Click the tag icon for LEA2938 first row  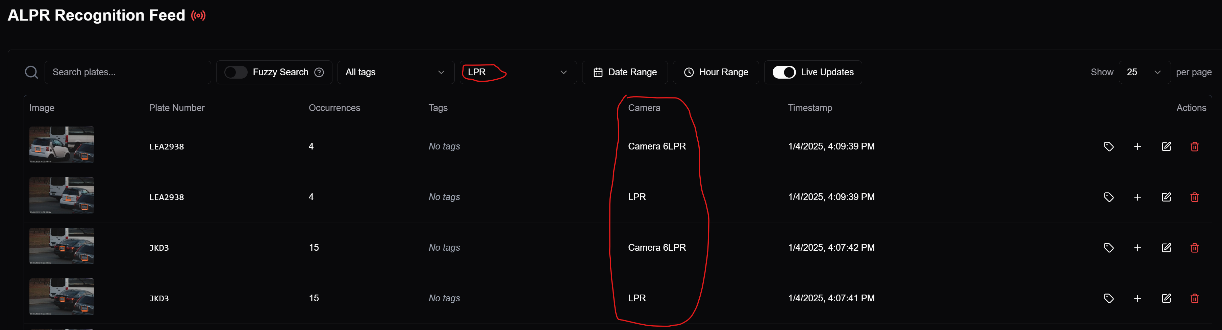click(1108, 147)
